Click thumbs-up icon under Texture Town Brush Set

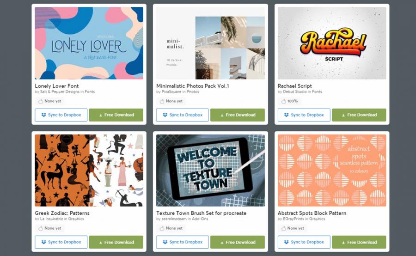click(x=162, y=228)
